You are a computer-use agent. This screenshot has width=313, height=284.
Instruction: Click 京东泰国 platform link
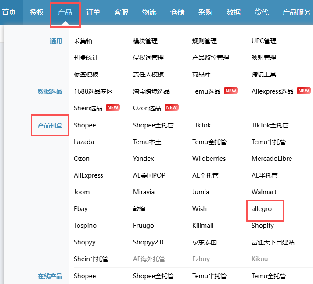tap(205, 242)
